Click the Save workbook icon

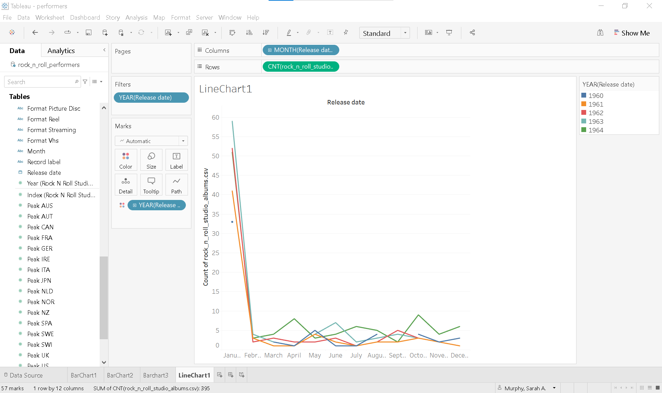click(89, 33)
